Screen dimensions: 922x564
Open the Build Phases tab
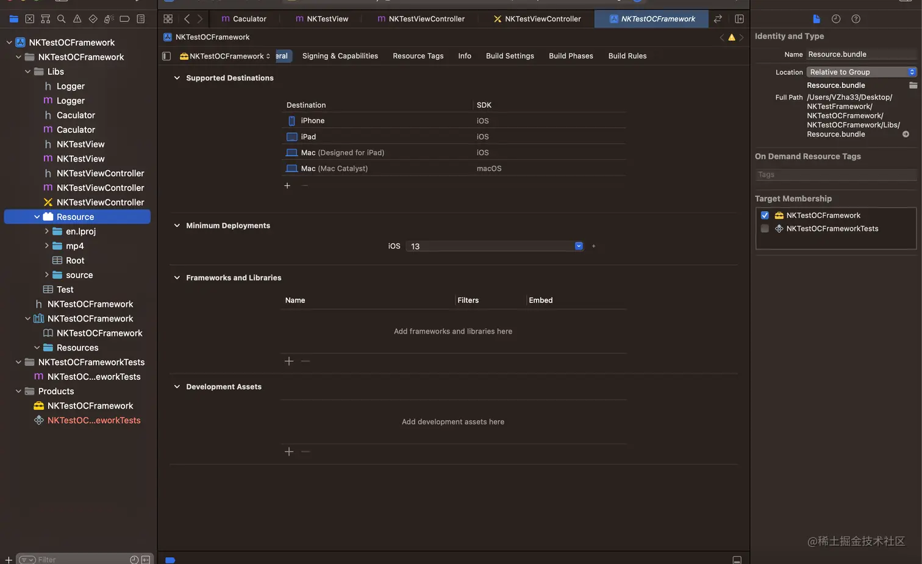tap(571, 56)
